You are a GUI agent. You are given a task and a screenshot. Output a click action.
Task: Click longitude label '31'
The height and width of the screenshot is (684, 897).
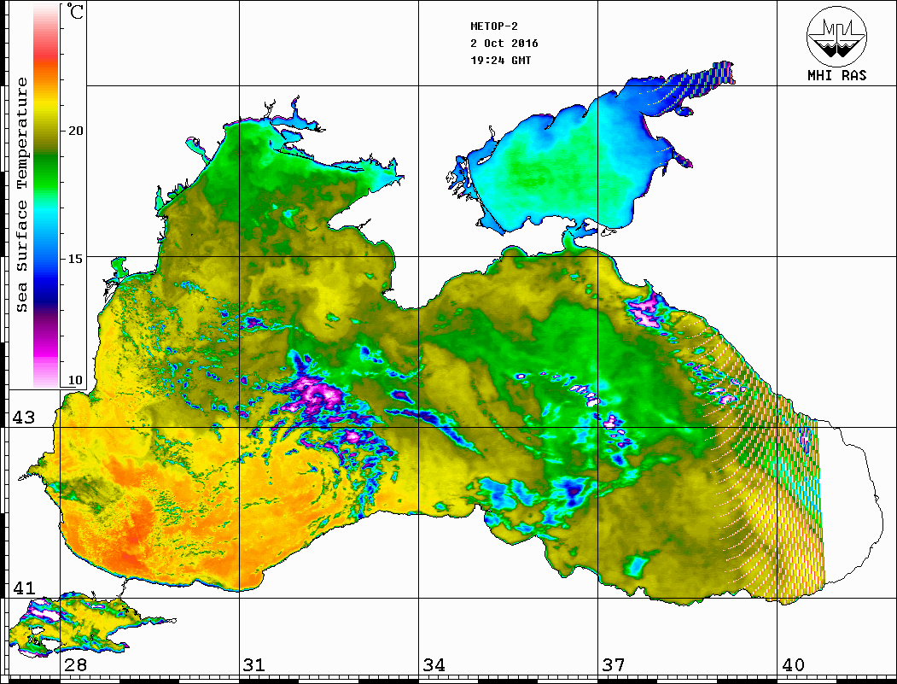[254, 665]
